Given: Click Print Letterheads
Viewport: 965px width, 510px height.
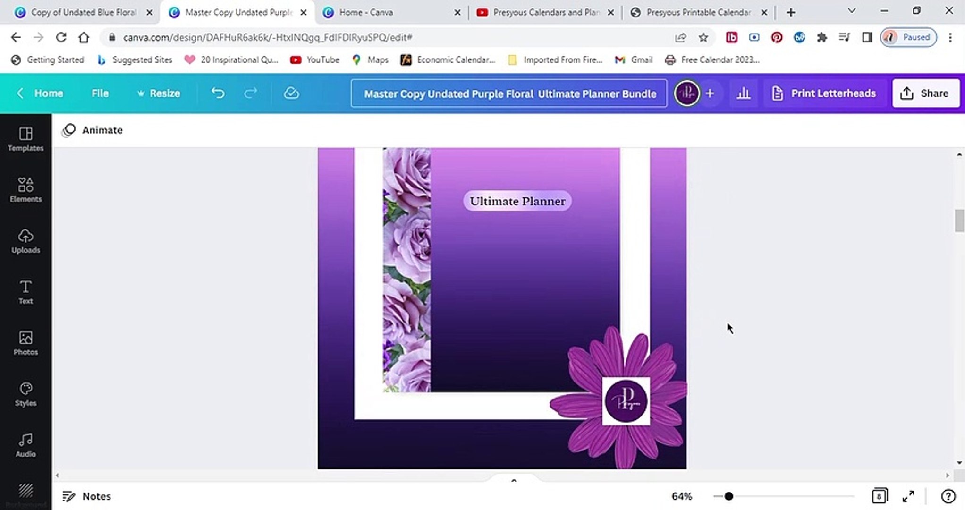Looking at the screenshot, I should 823,93.
